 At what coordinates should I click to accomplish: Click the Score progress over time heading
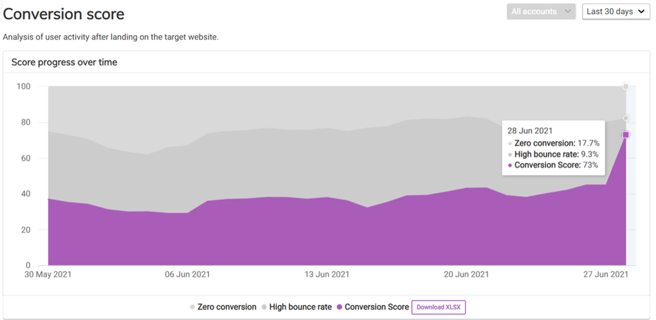tap(64, 62)
